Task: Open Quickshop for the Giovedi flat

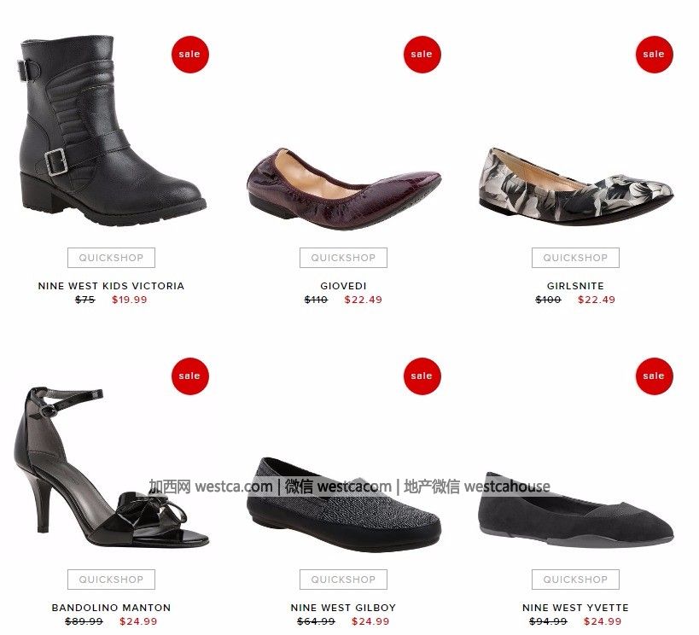Action: 343,258
